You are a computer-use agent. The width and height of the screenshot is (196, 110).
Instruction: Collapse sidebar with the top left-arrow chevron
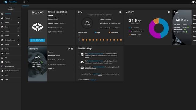[28, 2]
